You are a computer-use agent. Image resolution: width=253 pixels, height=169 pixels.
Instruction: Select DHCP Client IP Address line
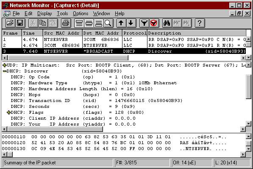73,118
